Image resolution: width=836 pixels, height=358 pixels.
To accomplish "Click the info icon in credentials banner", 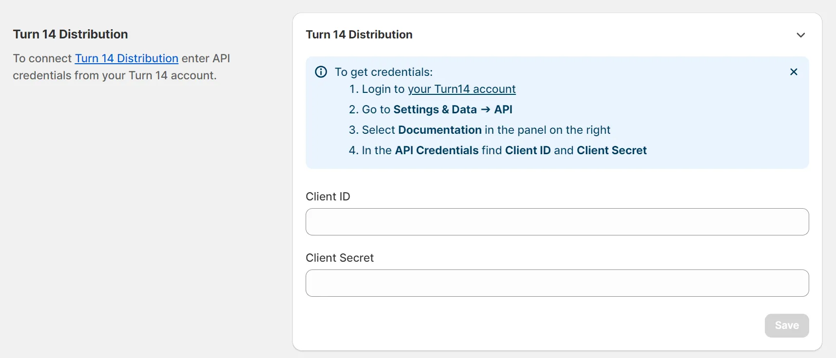I will pyautogui.click(x=321, y=72).
